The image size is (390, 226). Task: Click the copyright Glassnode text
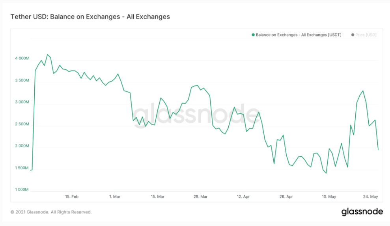click(x=51, y=212)
